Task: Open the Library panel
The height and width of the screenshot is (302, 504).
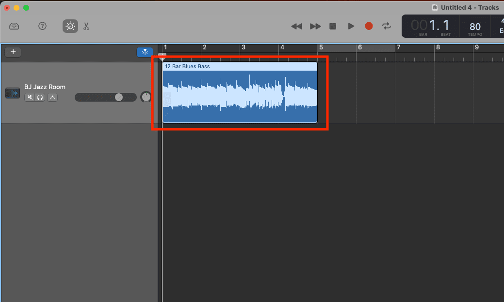Action: coord(14,26)
